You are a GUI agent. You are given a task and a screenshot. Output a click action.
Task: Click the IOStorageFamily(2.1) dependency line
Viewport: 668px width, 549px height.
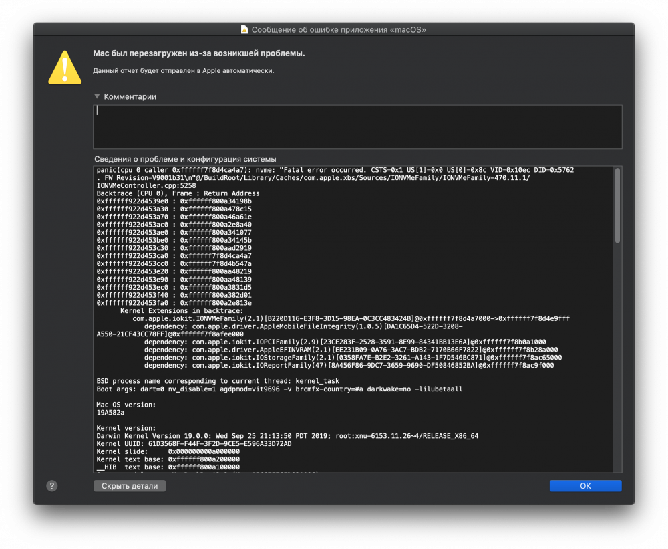click(x=353, y=358)
